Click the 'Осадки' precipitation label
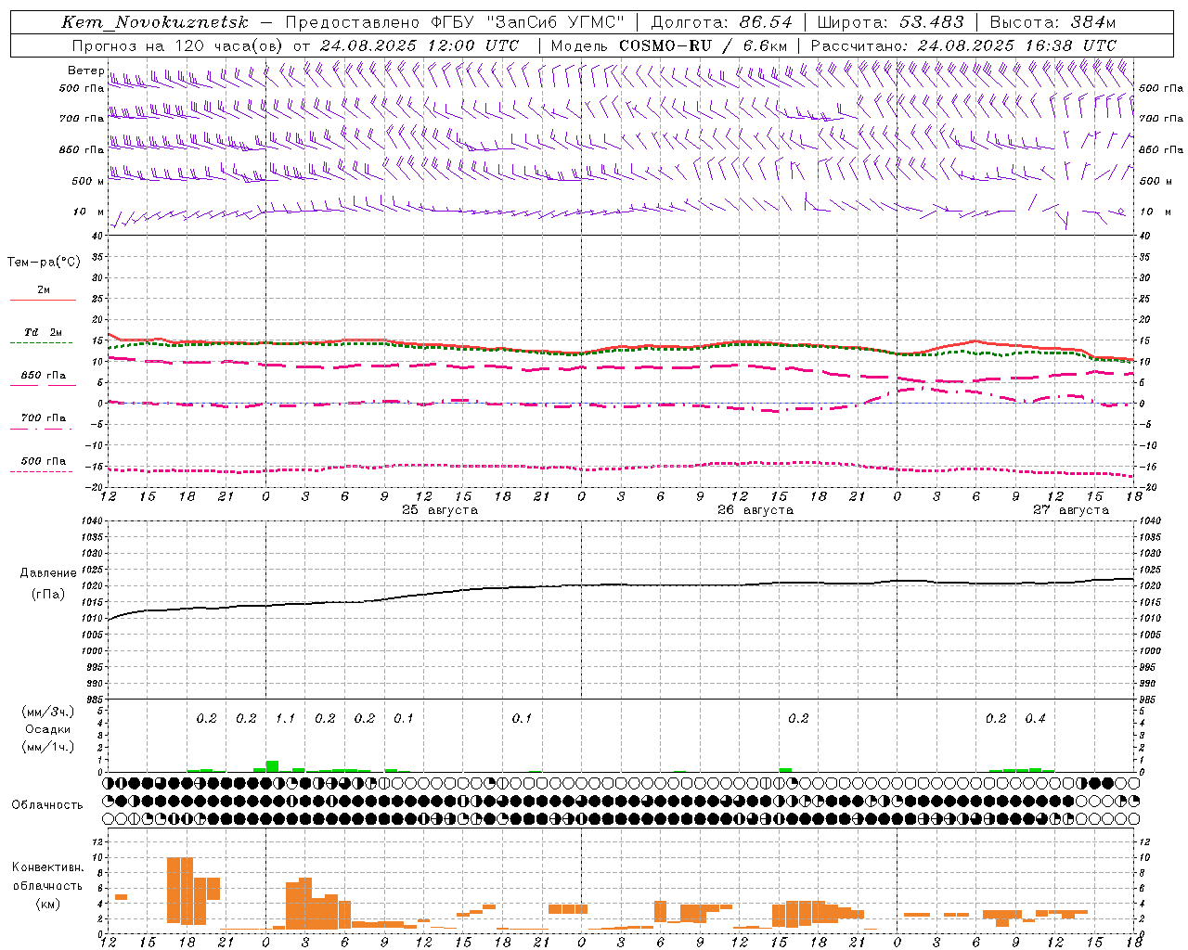Viewport: 1188px width, 950px height. point(48,729)
